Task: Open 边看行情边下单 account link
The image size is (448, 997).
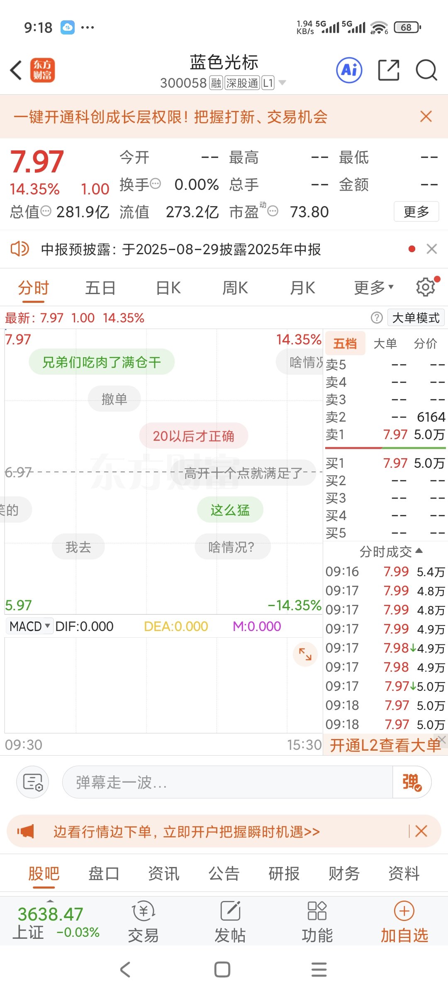Action: 187,832
